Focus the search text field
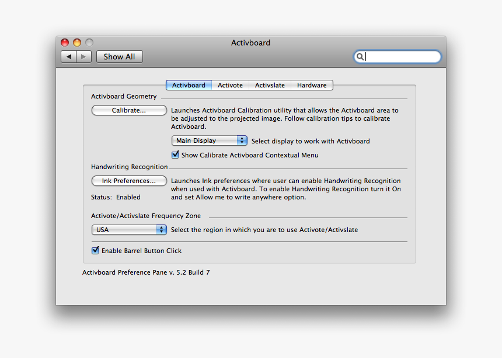 (402, 57)
